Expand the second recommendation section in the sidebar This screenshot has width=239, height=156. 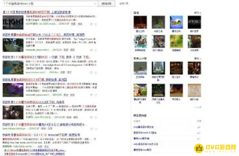[198, 58]
